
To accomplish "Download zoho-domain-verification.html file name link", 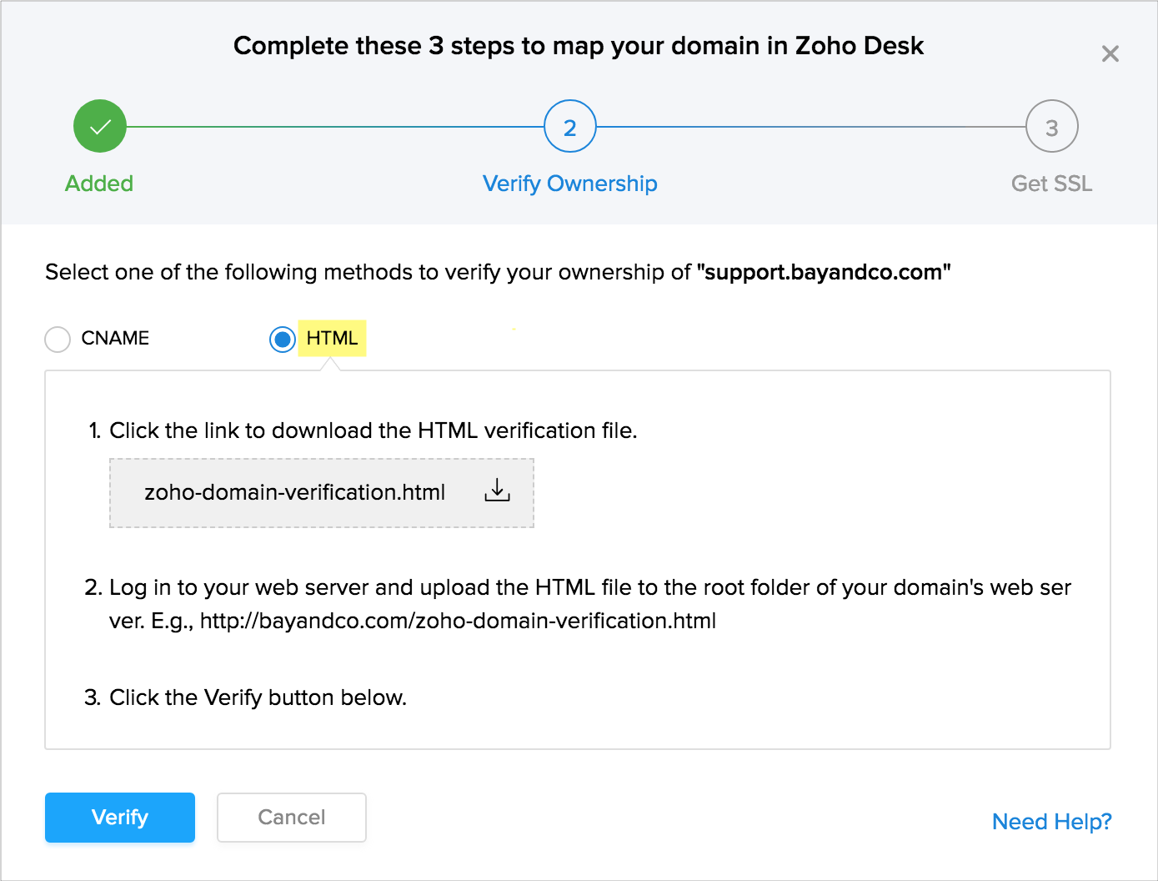I will [294, 492].
